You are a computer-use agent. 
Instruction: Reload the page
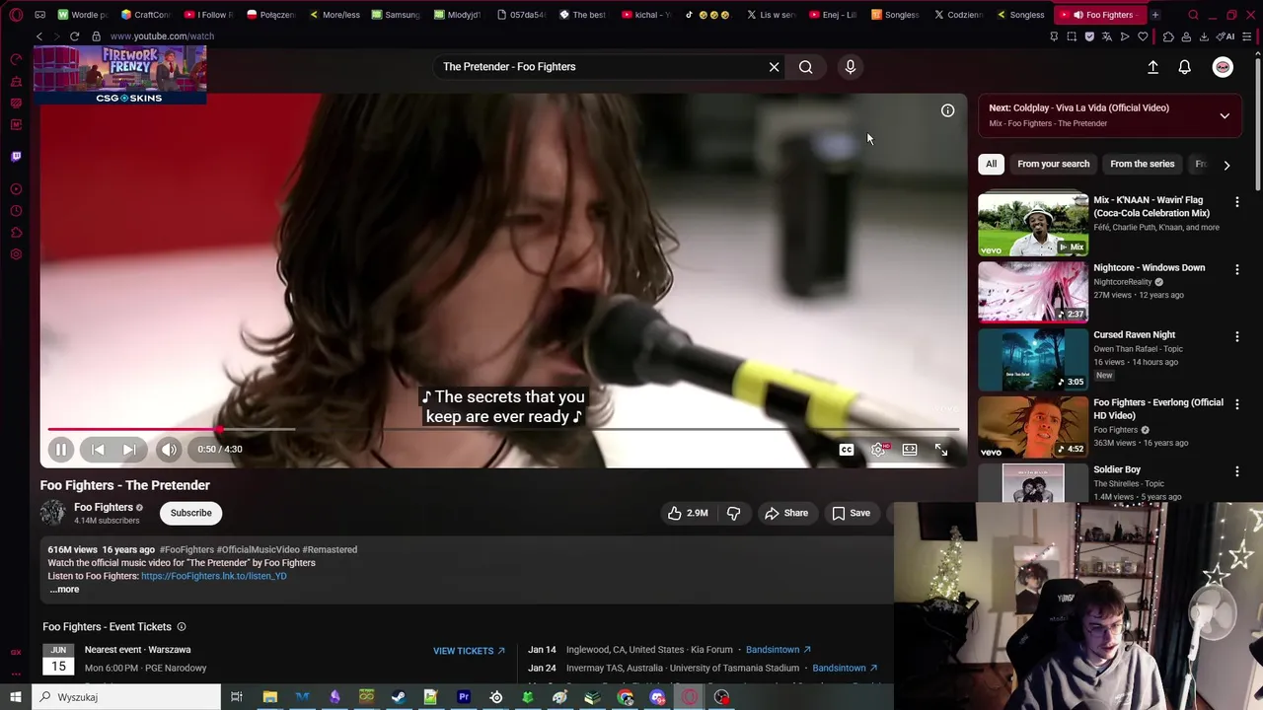coord(74,36)
